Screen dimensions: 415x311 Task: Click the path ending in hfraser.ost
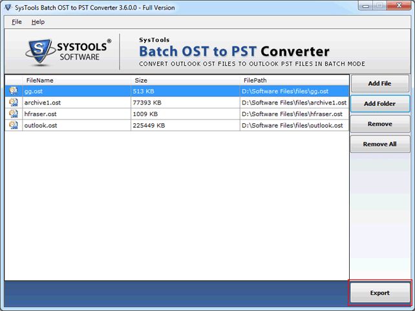[x=292, y=114]
